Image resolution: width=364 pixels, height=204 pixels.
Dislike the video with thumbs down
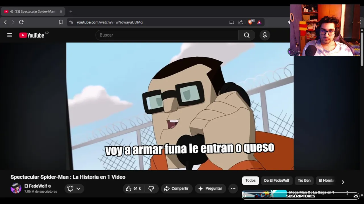click(x=151, y=188)
